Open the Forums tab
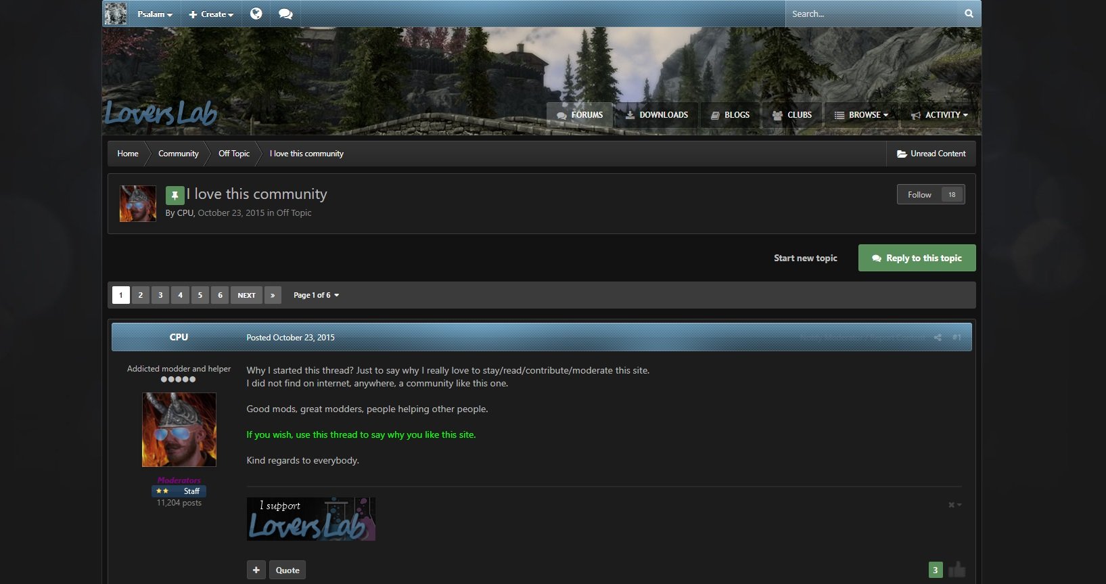 580,115
